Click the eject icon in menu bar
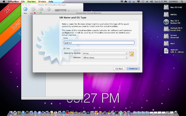Screen dimensions: 186x116 click(147, 1)
